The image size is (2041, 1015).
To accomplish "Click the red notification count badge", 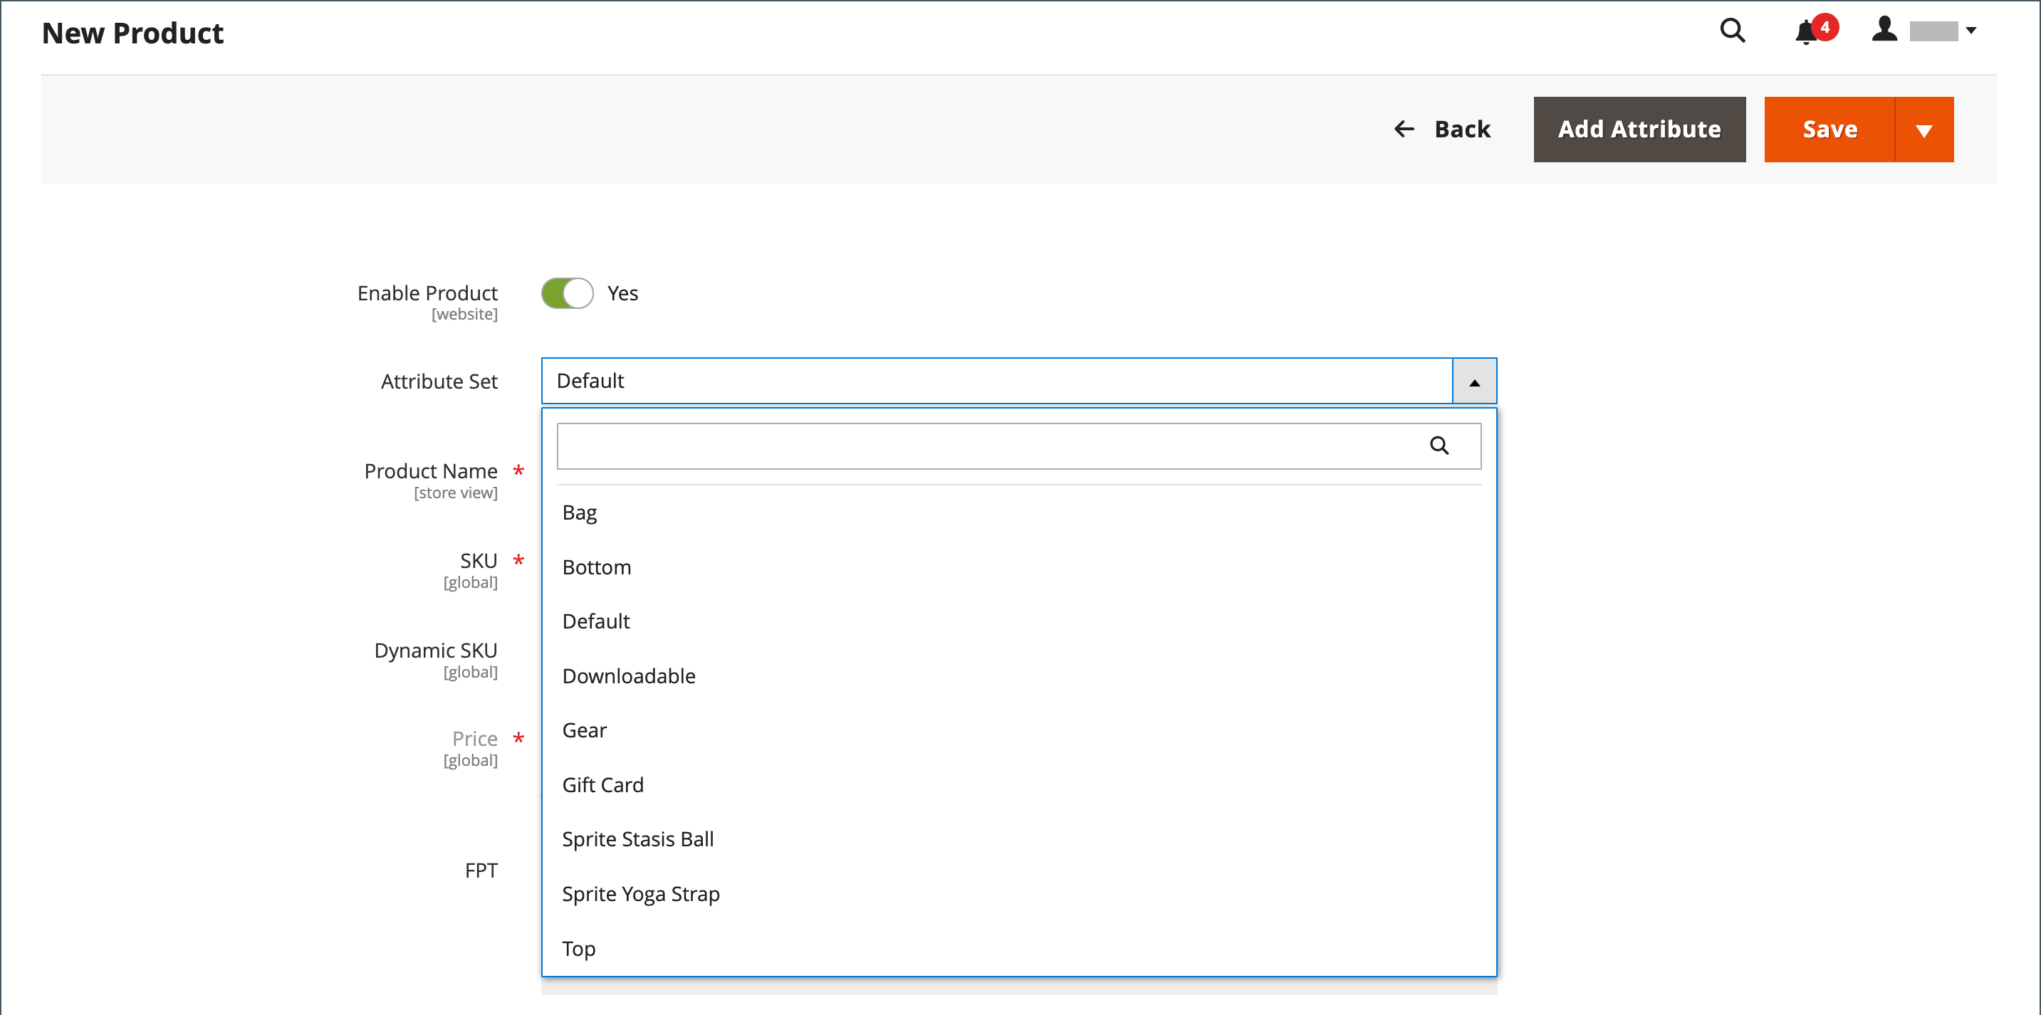I will pyautogui.click(x=1825, y=26).
